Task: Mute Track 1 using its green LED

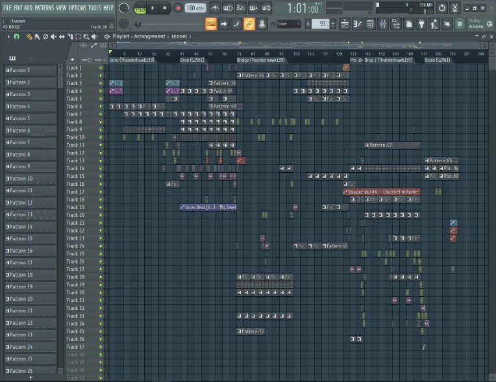Action: point(101,68)
